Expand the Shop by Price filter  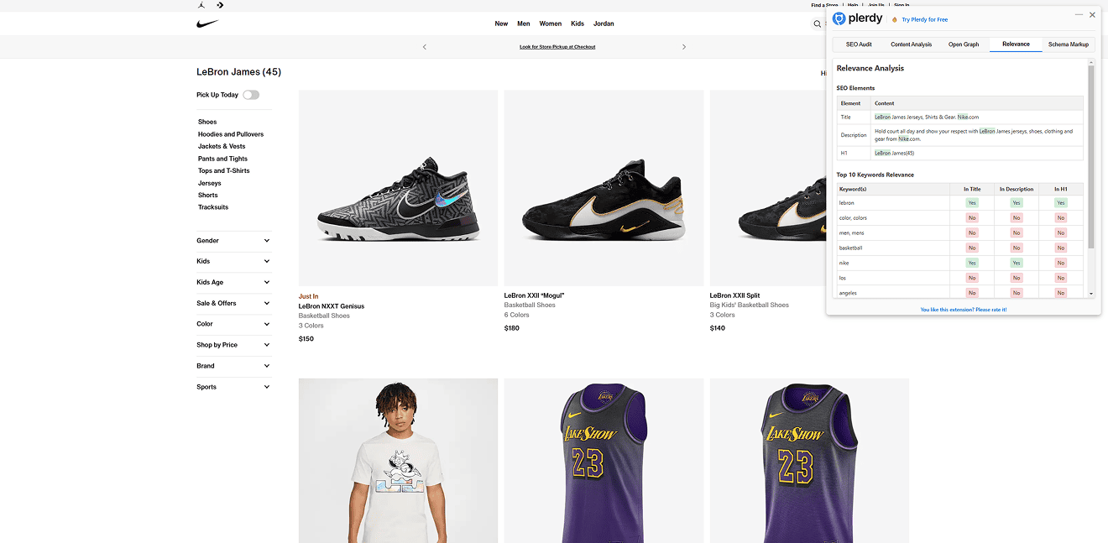pyautogui.click(x=233, y=345)
